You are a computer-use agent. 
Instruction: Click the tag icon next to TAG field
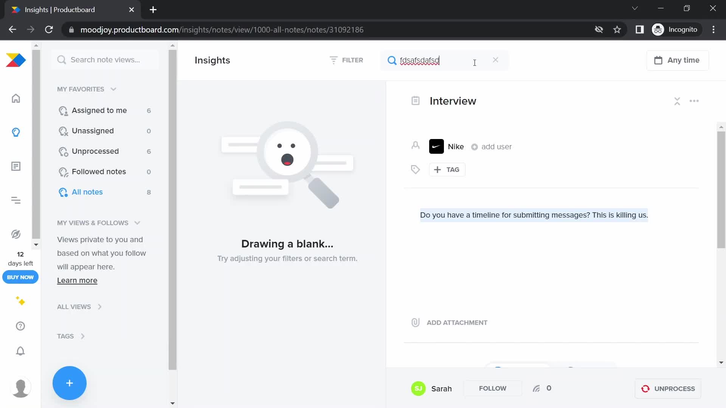(x=415, y=169)
